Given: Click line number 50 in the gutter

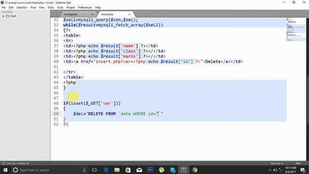Looking at the screenshot, I should pyautogui.click(x=56, y=114).
